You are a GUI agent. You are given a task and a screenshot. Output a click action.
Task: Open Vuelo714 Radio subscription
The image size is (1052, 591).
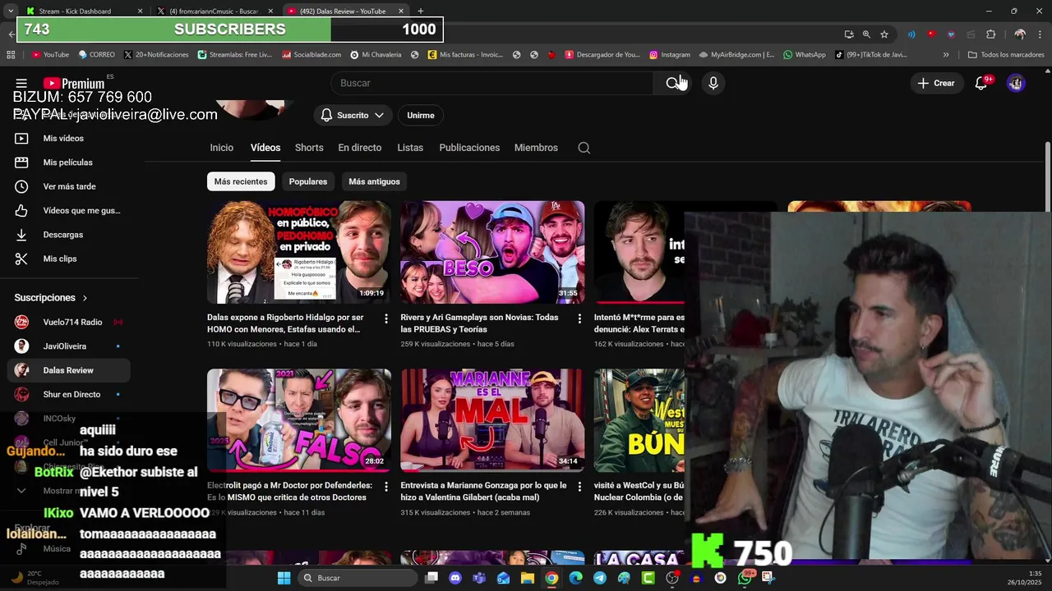pos(69,323)
